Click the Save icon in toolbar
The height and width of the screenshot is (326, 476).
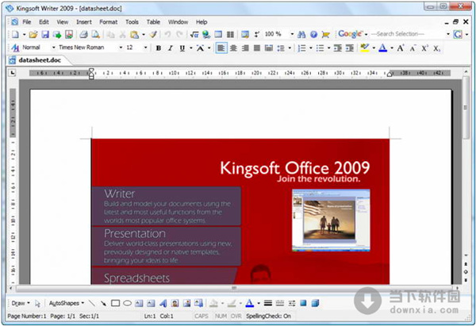click(46, 35)
